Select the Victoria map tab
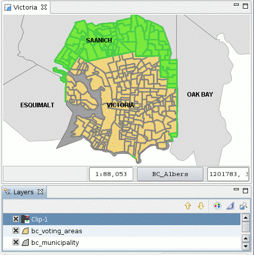 pyautogui.click(x=25, y=8)
